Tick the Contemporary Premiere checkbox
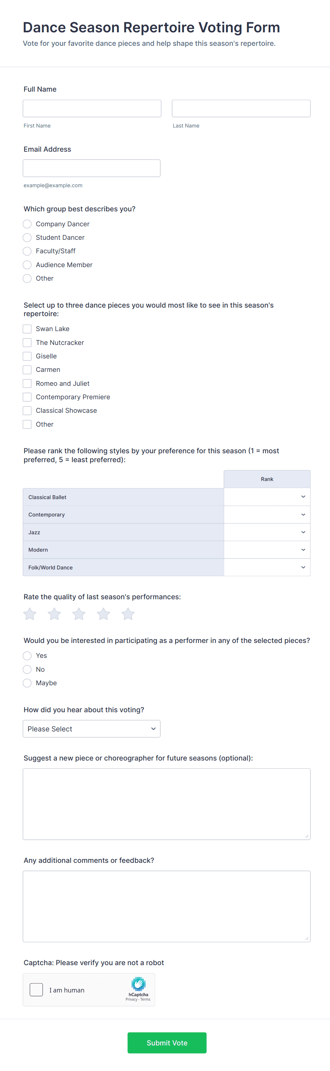The image size is (330, 1071). pyautogui.click(x=27, y=397)
